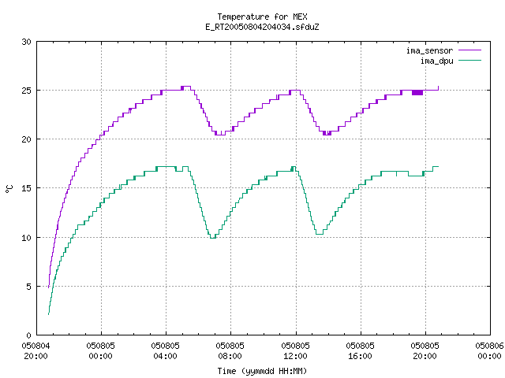The width and height of the screenshot is (505, 378).
Task: Click the x-axis label 050805 08:00
Action: pos(230,351)
